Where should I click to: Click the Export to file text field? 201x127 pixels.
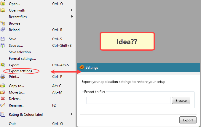[128, 100]
